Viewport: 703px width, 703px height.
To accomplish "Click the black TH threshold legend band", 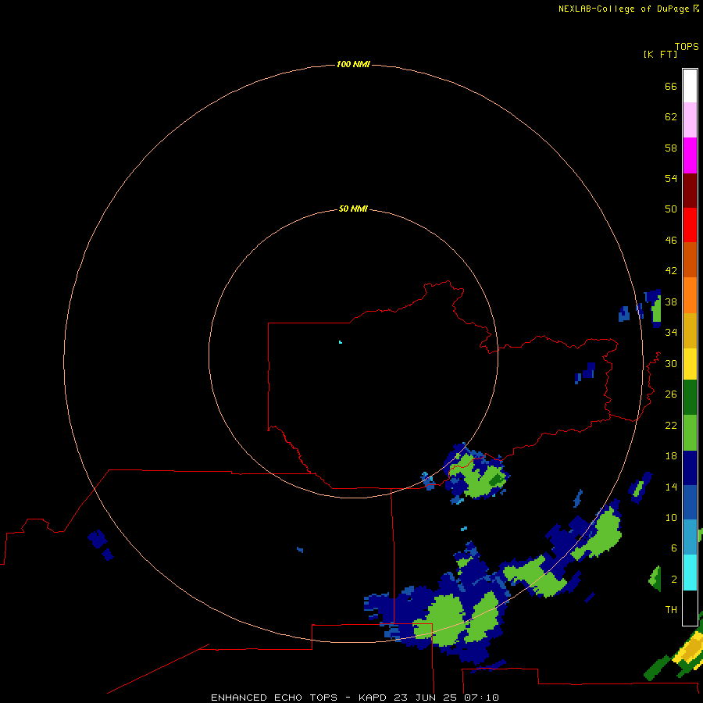I will tap(690, 608).
